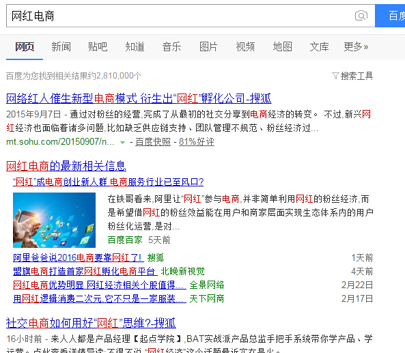Click the search tools funnel icon

pyautogui.click(x=335, y=76)
